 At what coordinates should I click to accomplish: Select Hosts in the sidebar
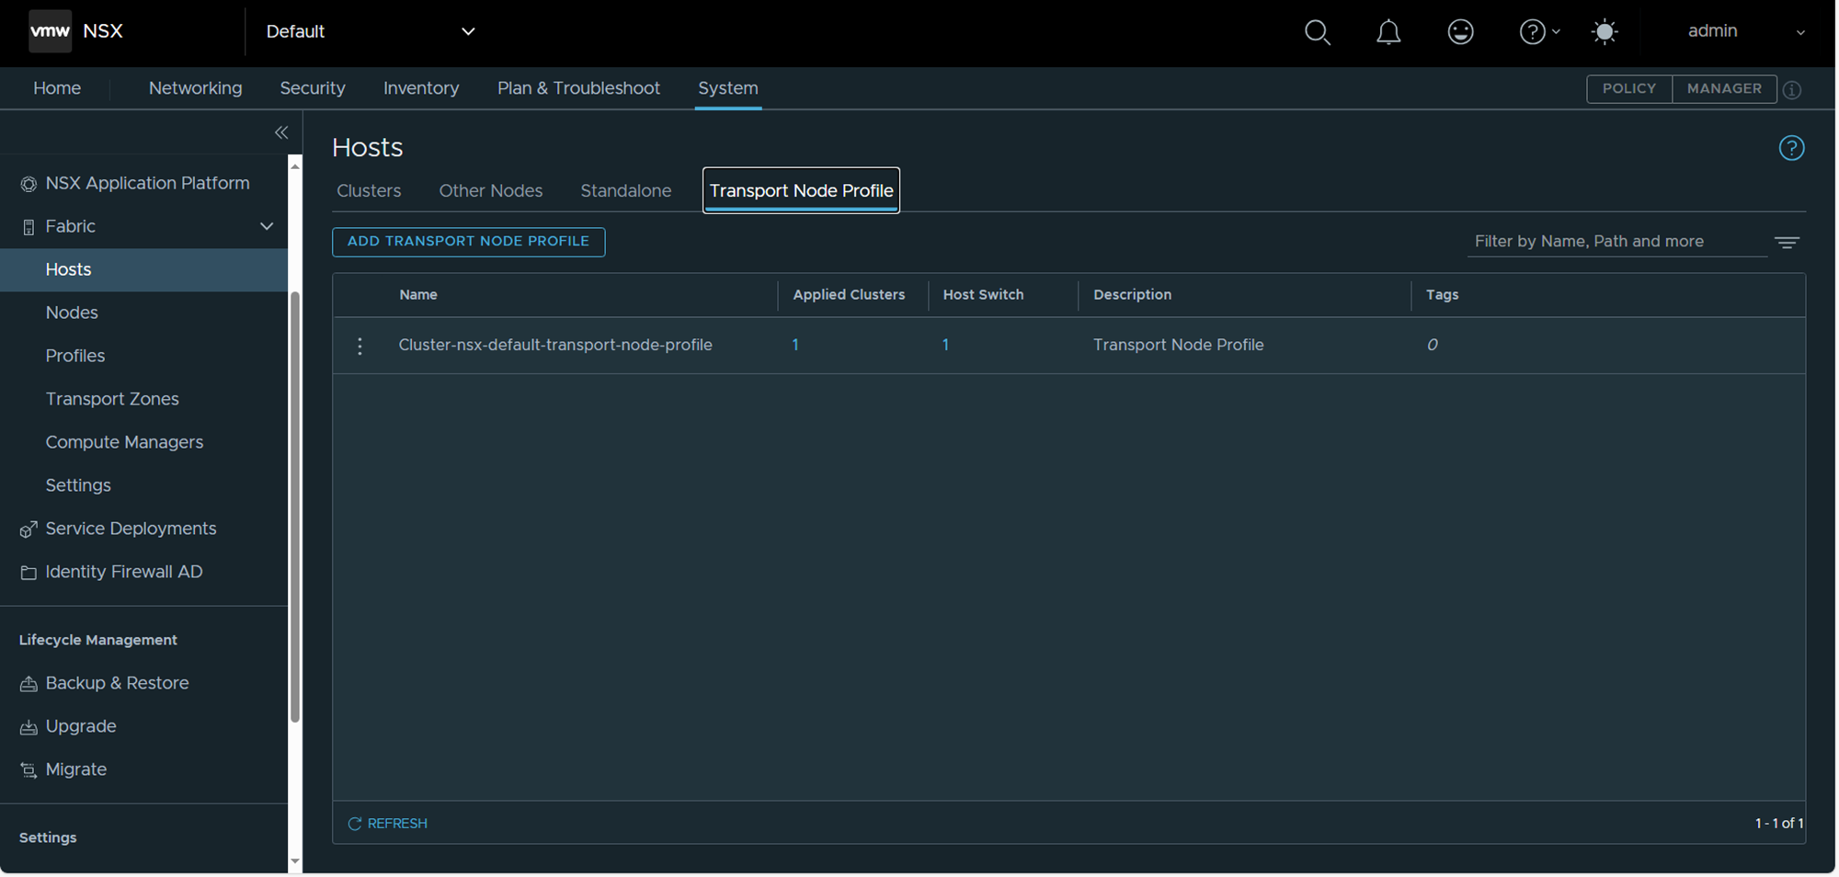tap(144, 269)
